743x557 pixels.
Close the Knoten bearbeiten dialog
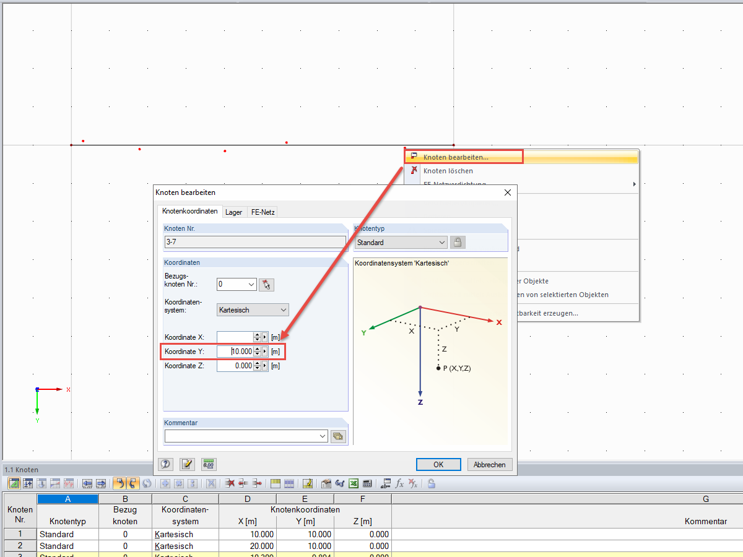tap(507, 192)
